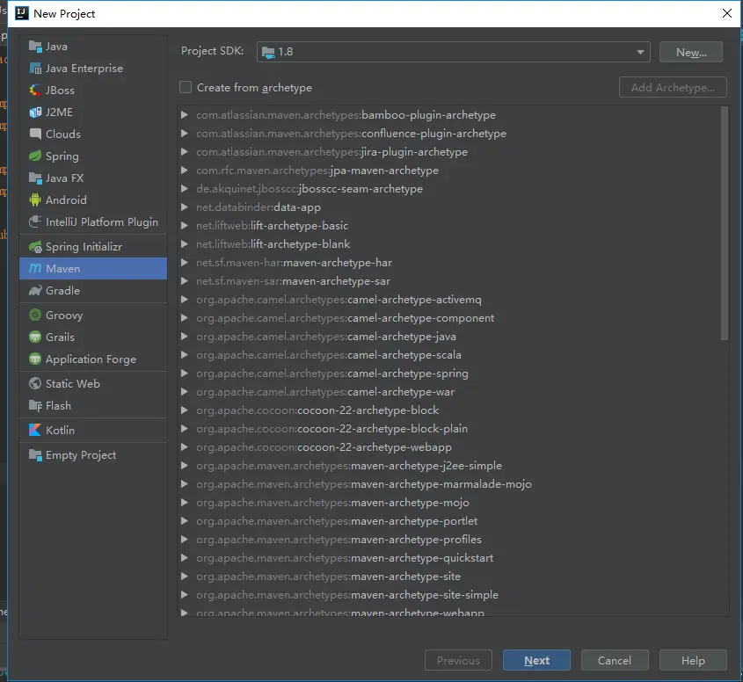Select maven-archetype-j2ee-simple row

click(448, 466)
